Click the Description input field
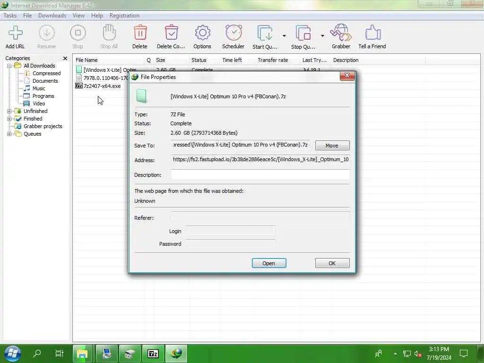 point(260,175)
